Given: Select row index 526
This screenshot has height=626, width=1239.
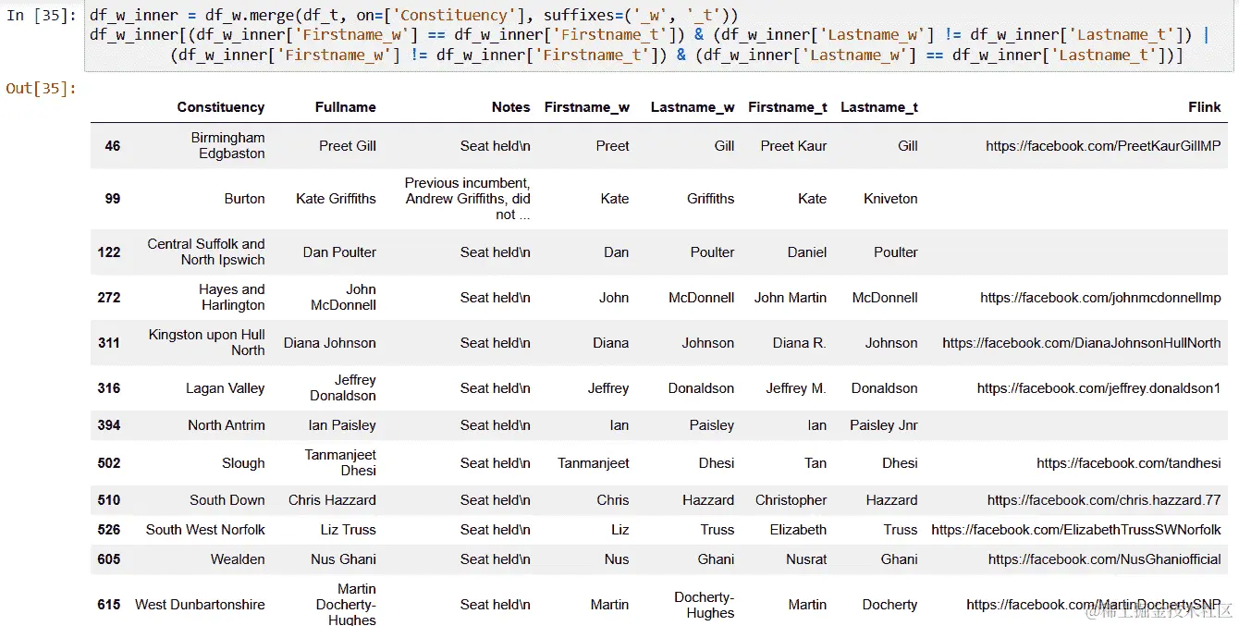Looking at the screenshot, I should click(x=109, y=530).
